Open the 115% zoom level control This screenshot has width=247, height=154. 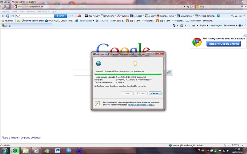point(237,145)
